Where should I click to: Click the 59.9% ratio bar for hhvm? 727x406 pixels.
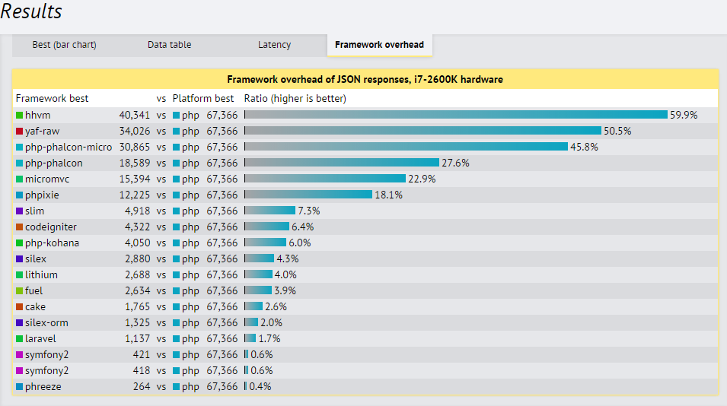pos(455,116)
